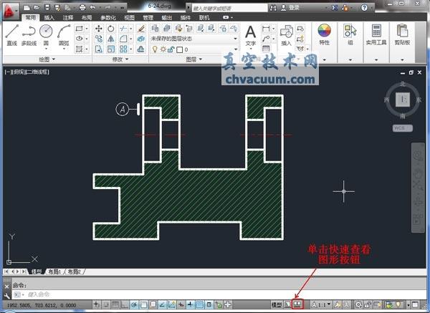Screen dimensions: 430x313
Task: Switch to the 注释 ribbon tab
Action: 67,16
